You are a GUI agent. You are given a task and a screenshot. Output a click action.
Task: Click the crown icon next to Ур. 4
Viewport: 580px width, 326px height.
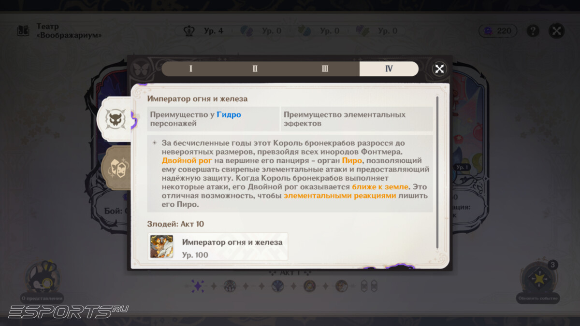tap(189, 31)
